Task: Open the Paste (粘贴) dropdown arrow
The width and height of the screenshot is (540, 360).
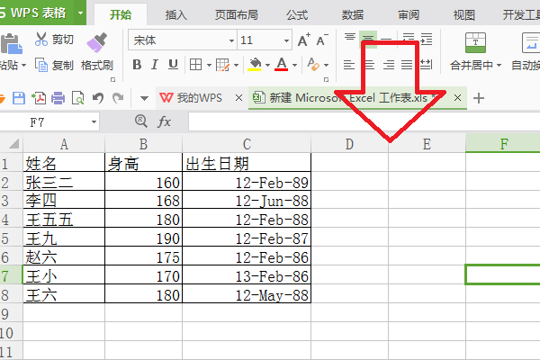Action: [23, 65]
